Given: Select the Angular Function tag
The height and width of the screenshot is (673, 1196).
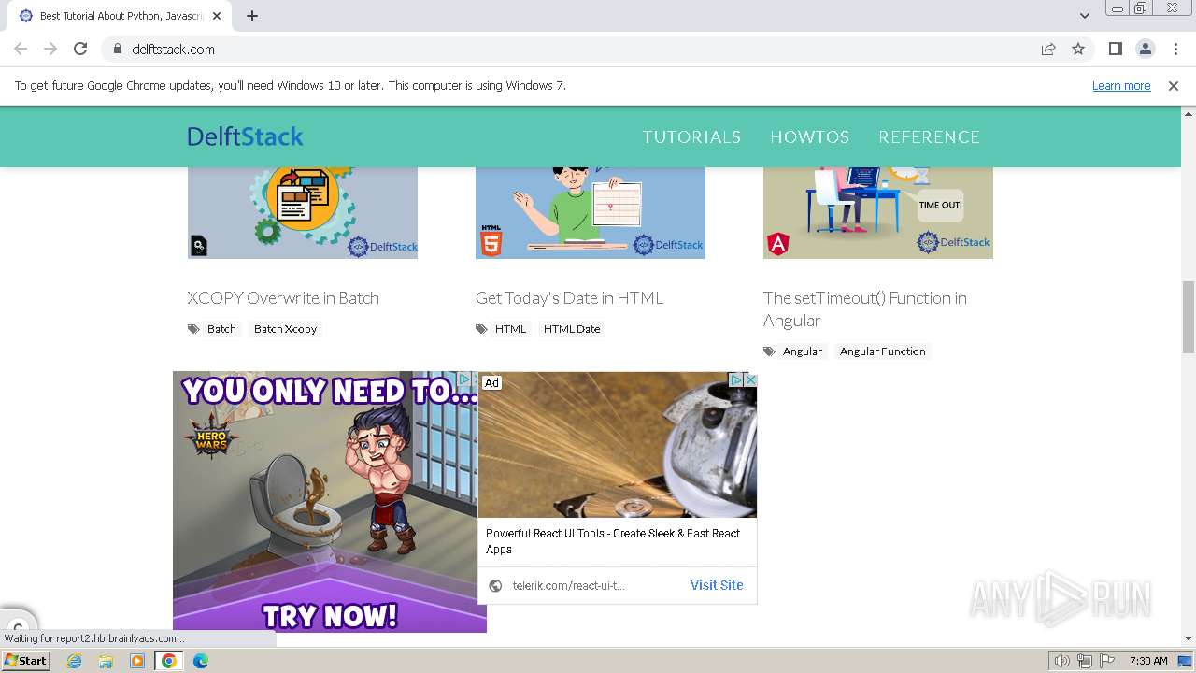Looking at the screenshot, I should tap(882, 351).
